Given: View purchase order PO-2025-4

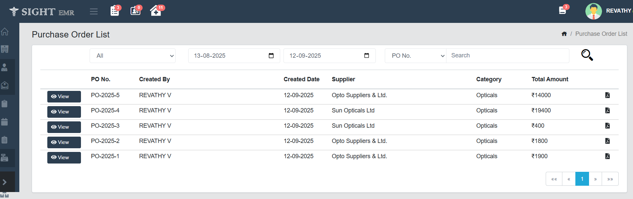Looking at the screenshot, I should [x=64, y=112].
